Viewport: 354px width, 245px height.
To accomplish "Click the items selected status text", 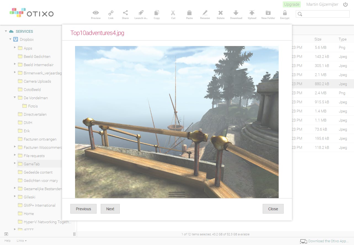I will (215, 234).
